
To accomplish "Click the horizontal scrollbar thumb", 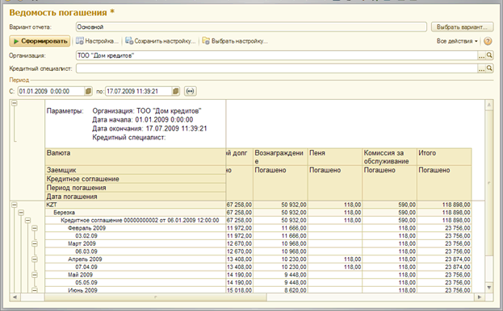I will point(155,297).
